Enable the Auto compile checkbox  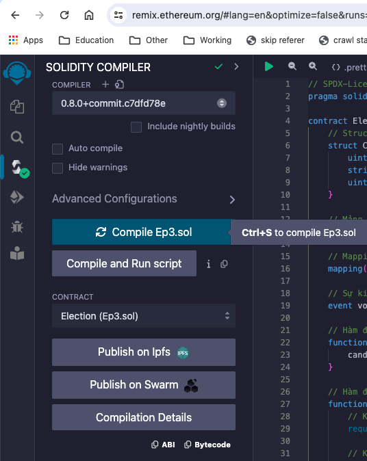pyautogui.click(x=58, y=149)
